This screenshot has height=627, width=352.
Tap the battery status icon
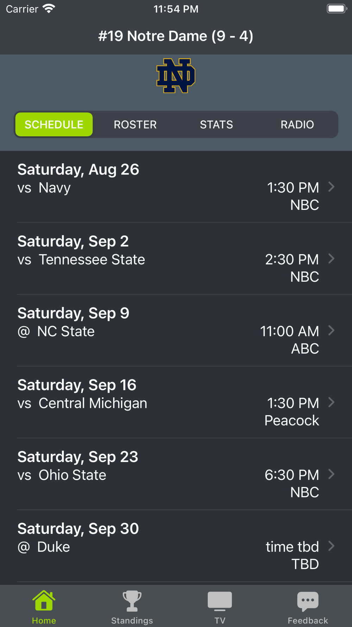click(x=337, y=8)
